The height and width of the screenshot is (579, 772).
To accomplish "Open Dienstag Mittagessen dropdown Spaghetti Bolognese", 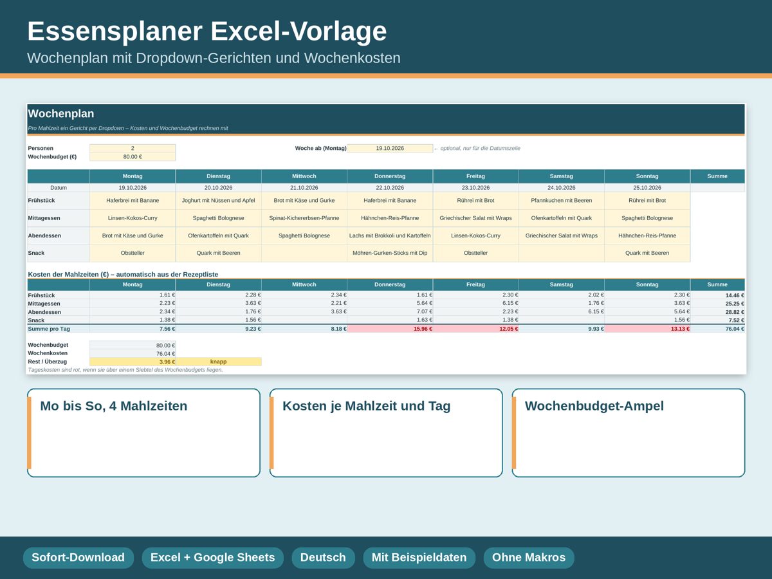I will click(219, 218).
